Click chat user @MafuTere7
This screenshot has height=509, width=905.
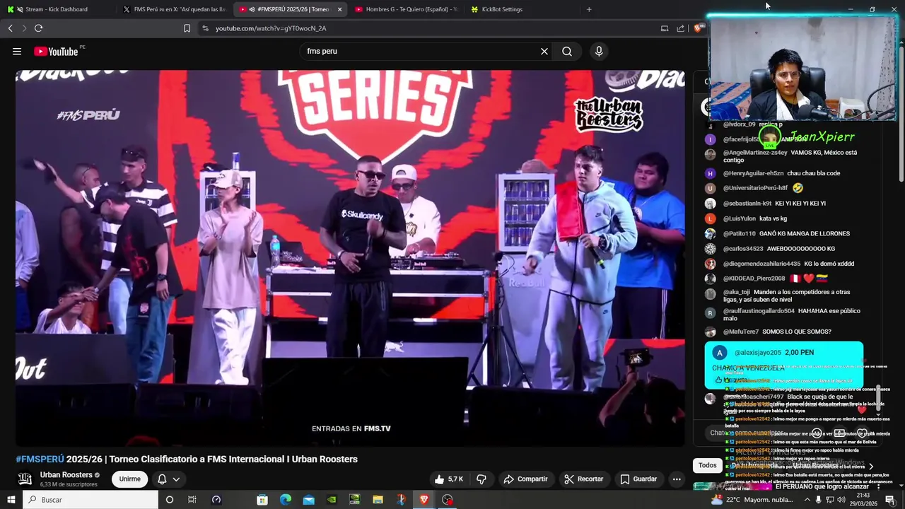[x=741, y=332]
